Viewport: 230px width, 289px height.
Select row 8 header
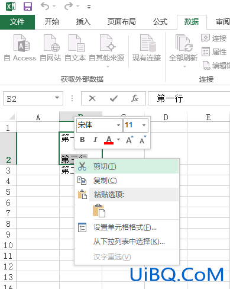tap(8, 223)
